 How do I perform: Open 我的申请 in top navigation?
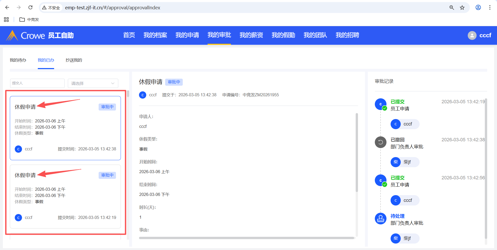tap(187, 35)
